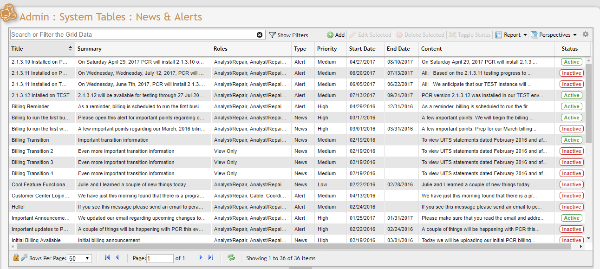Refresh the grid data
Screen dimensions: 600x269
[231, 257]
